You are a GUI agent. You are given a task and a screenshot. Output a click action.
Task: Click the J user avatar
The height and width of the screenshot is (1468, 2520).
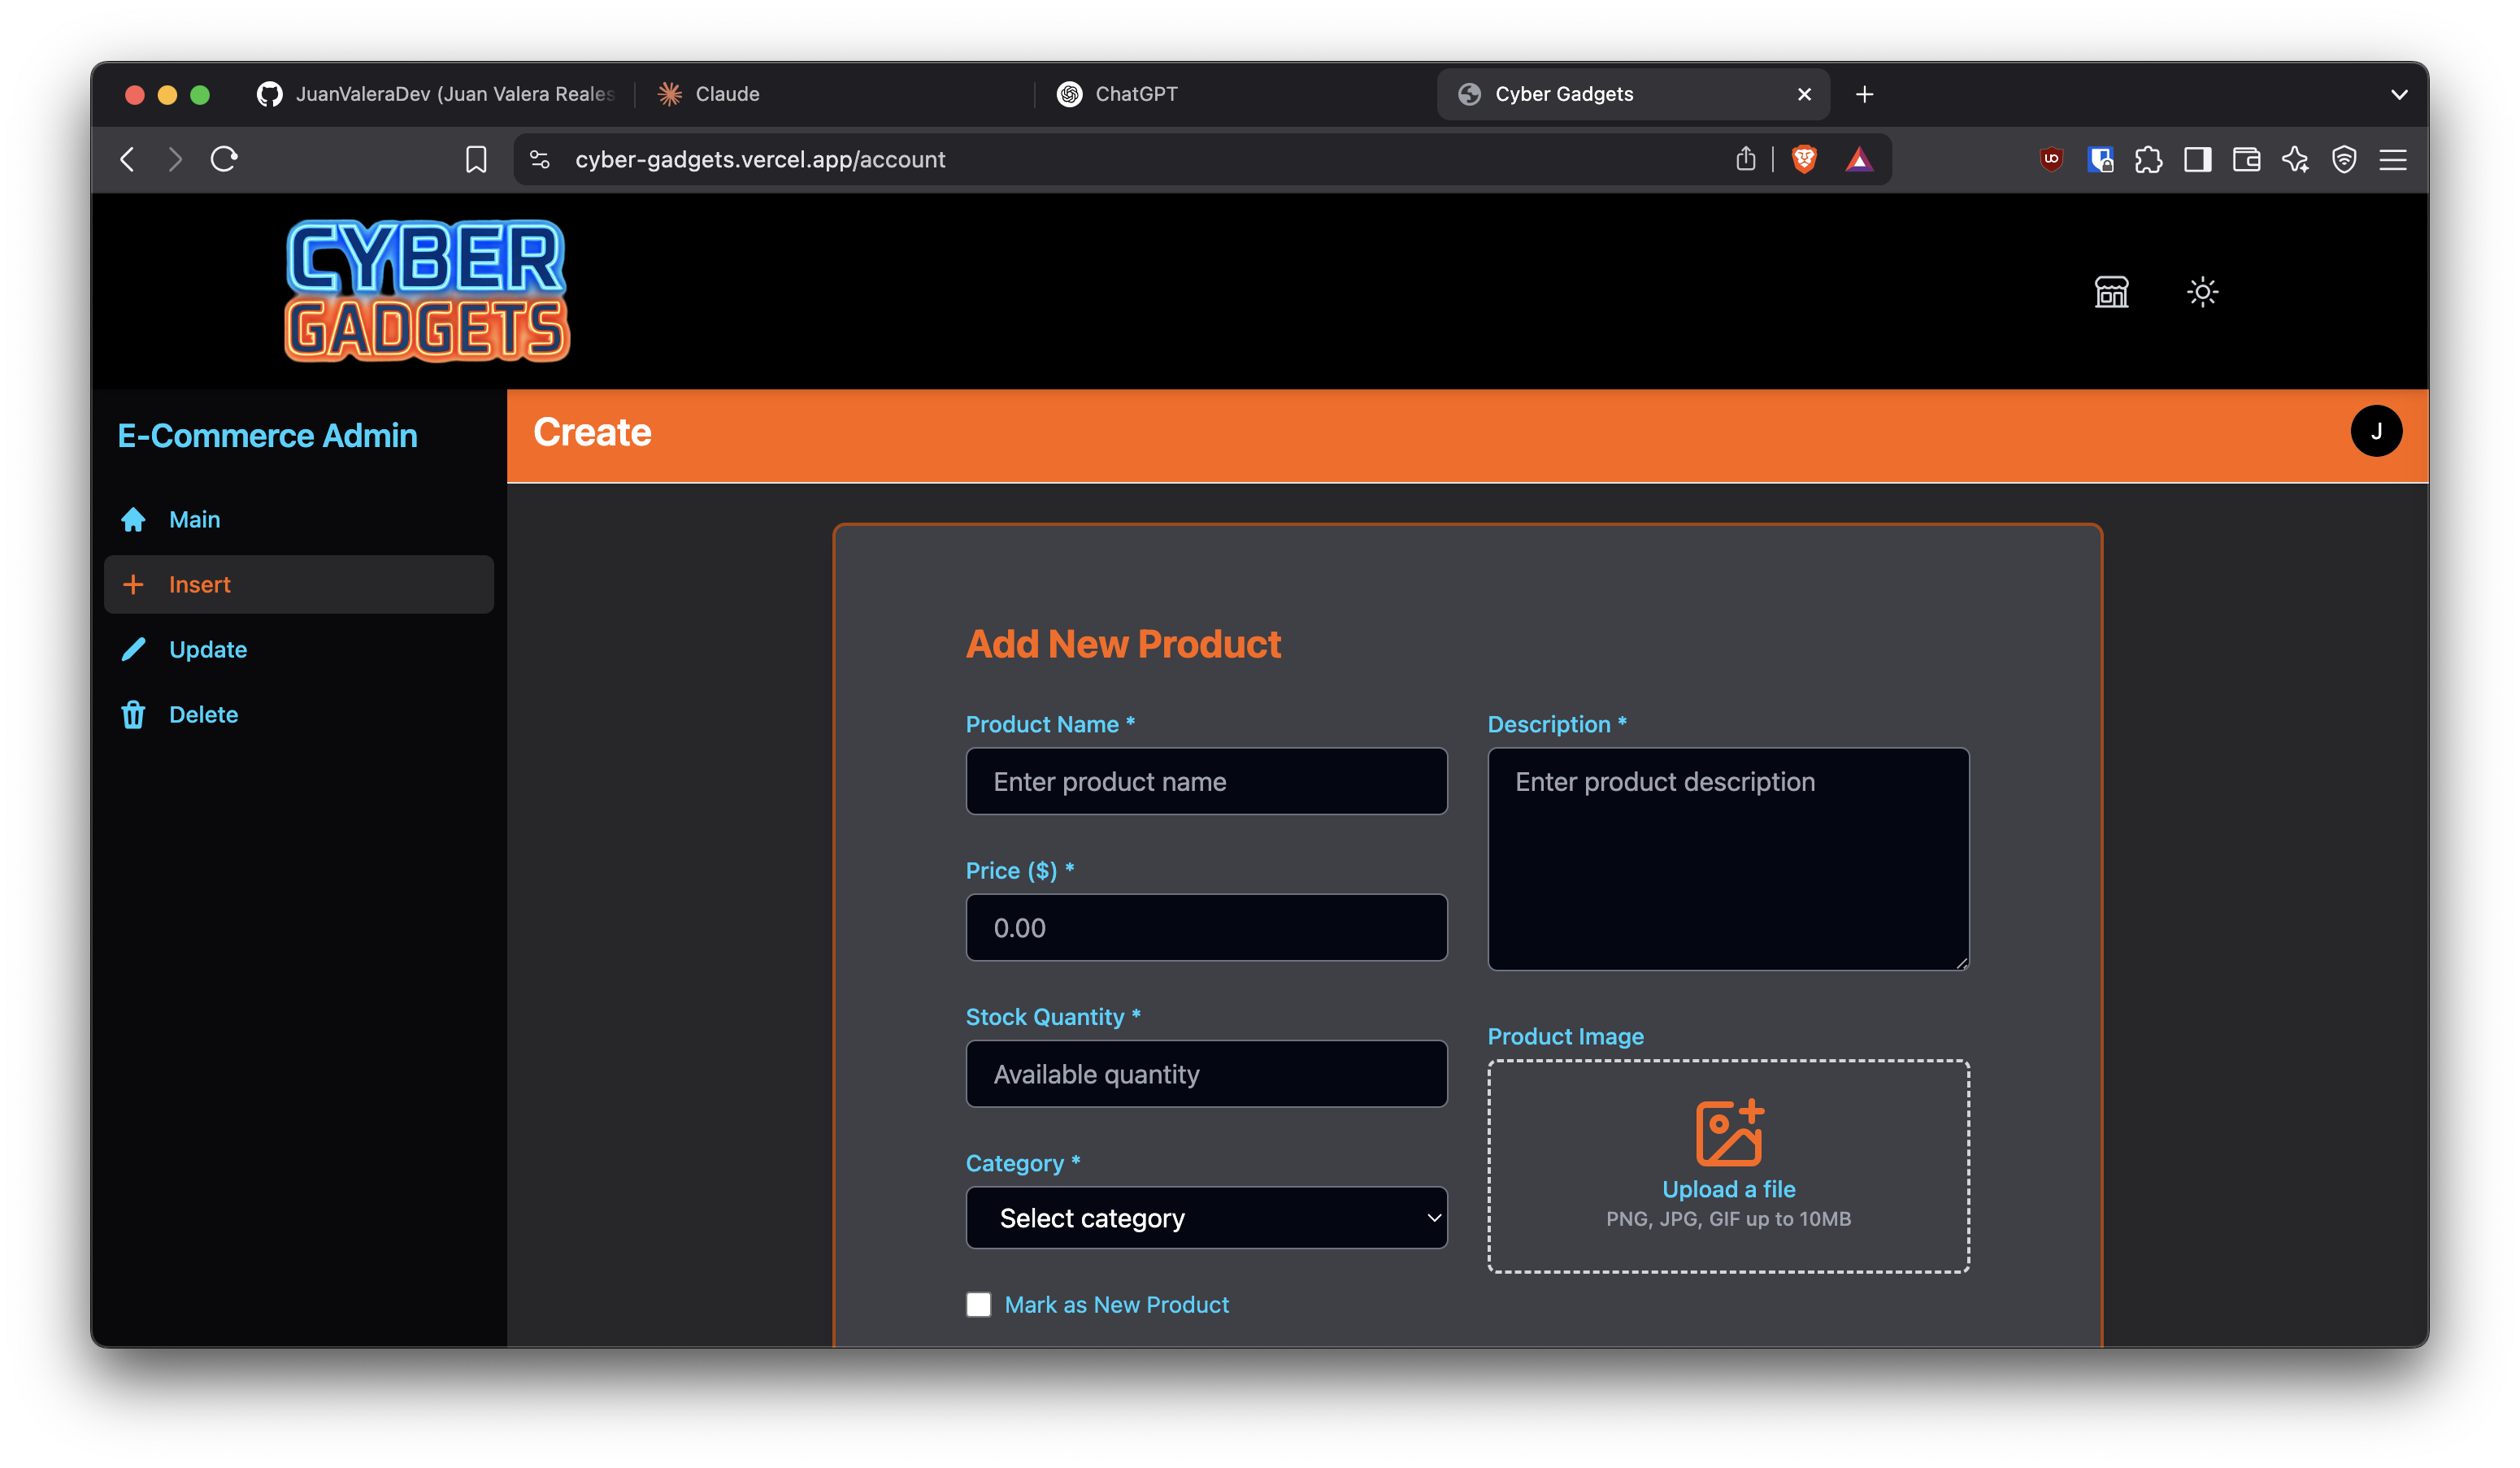[2376, 431]
